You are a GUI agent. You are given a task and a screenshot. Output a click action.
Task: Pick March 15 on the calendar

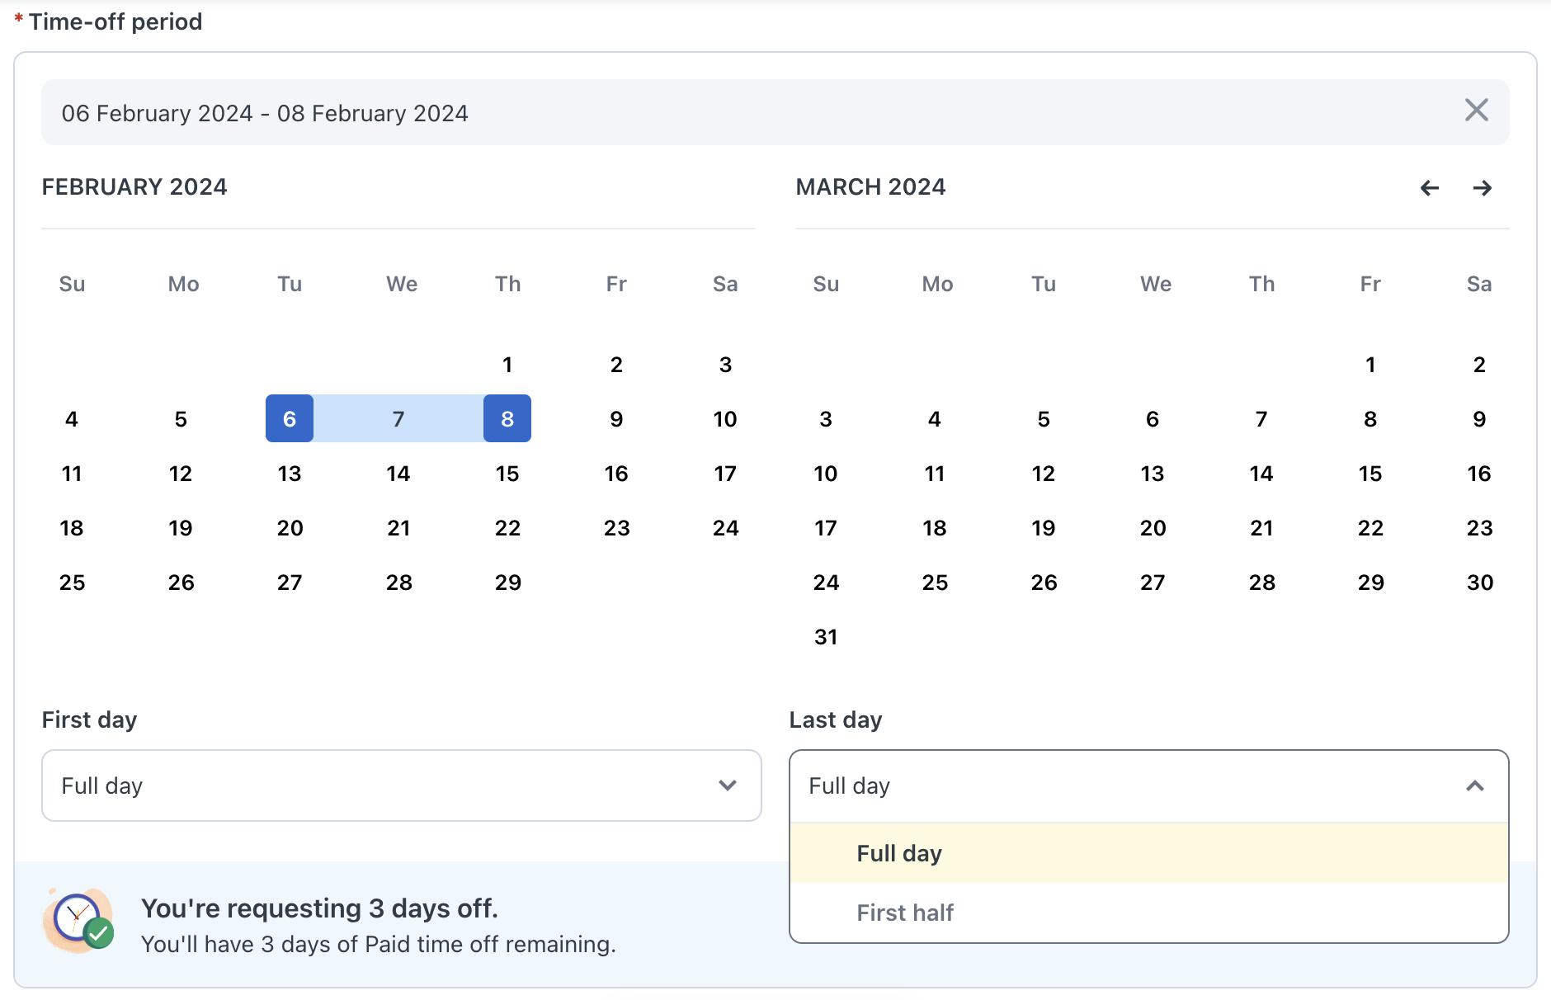tap(1369, 473)
